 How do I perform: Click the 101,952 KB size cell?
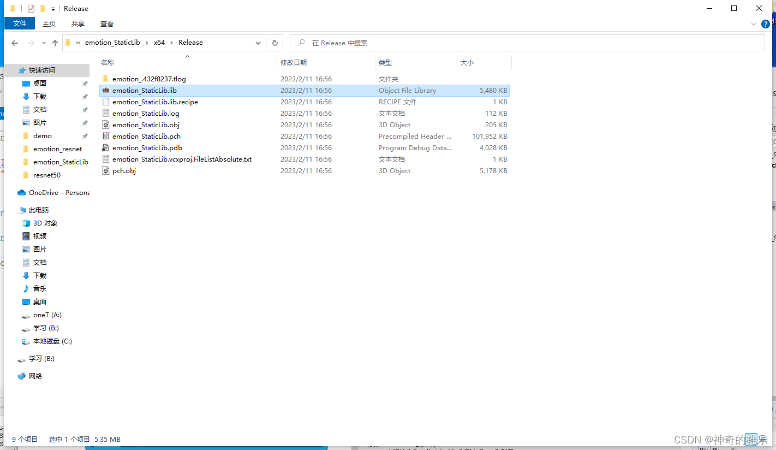(490, 136)
